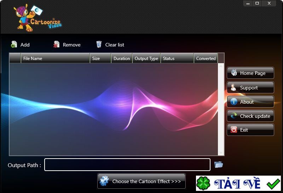Open the Support button
Image resolution: width=283 pixels, height=193 pixels.
(250, 87)
